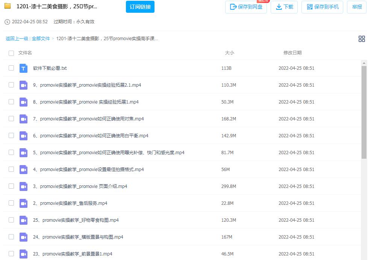
Task: Check the 4、设置最佳拍摄格式.mp4 box
Action: click(x=11, y=169)
